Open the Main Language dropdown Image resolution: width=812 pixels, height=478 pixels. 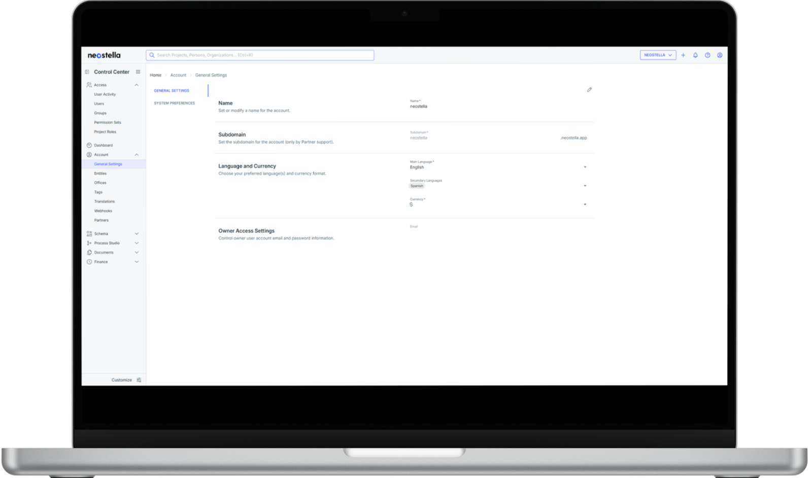[585, 167]
